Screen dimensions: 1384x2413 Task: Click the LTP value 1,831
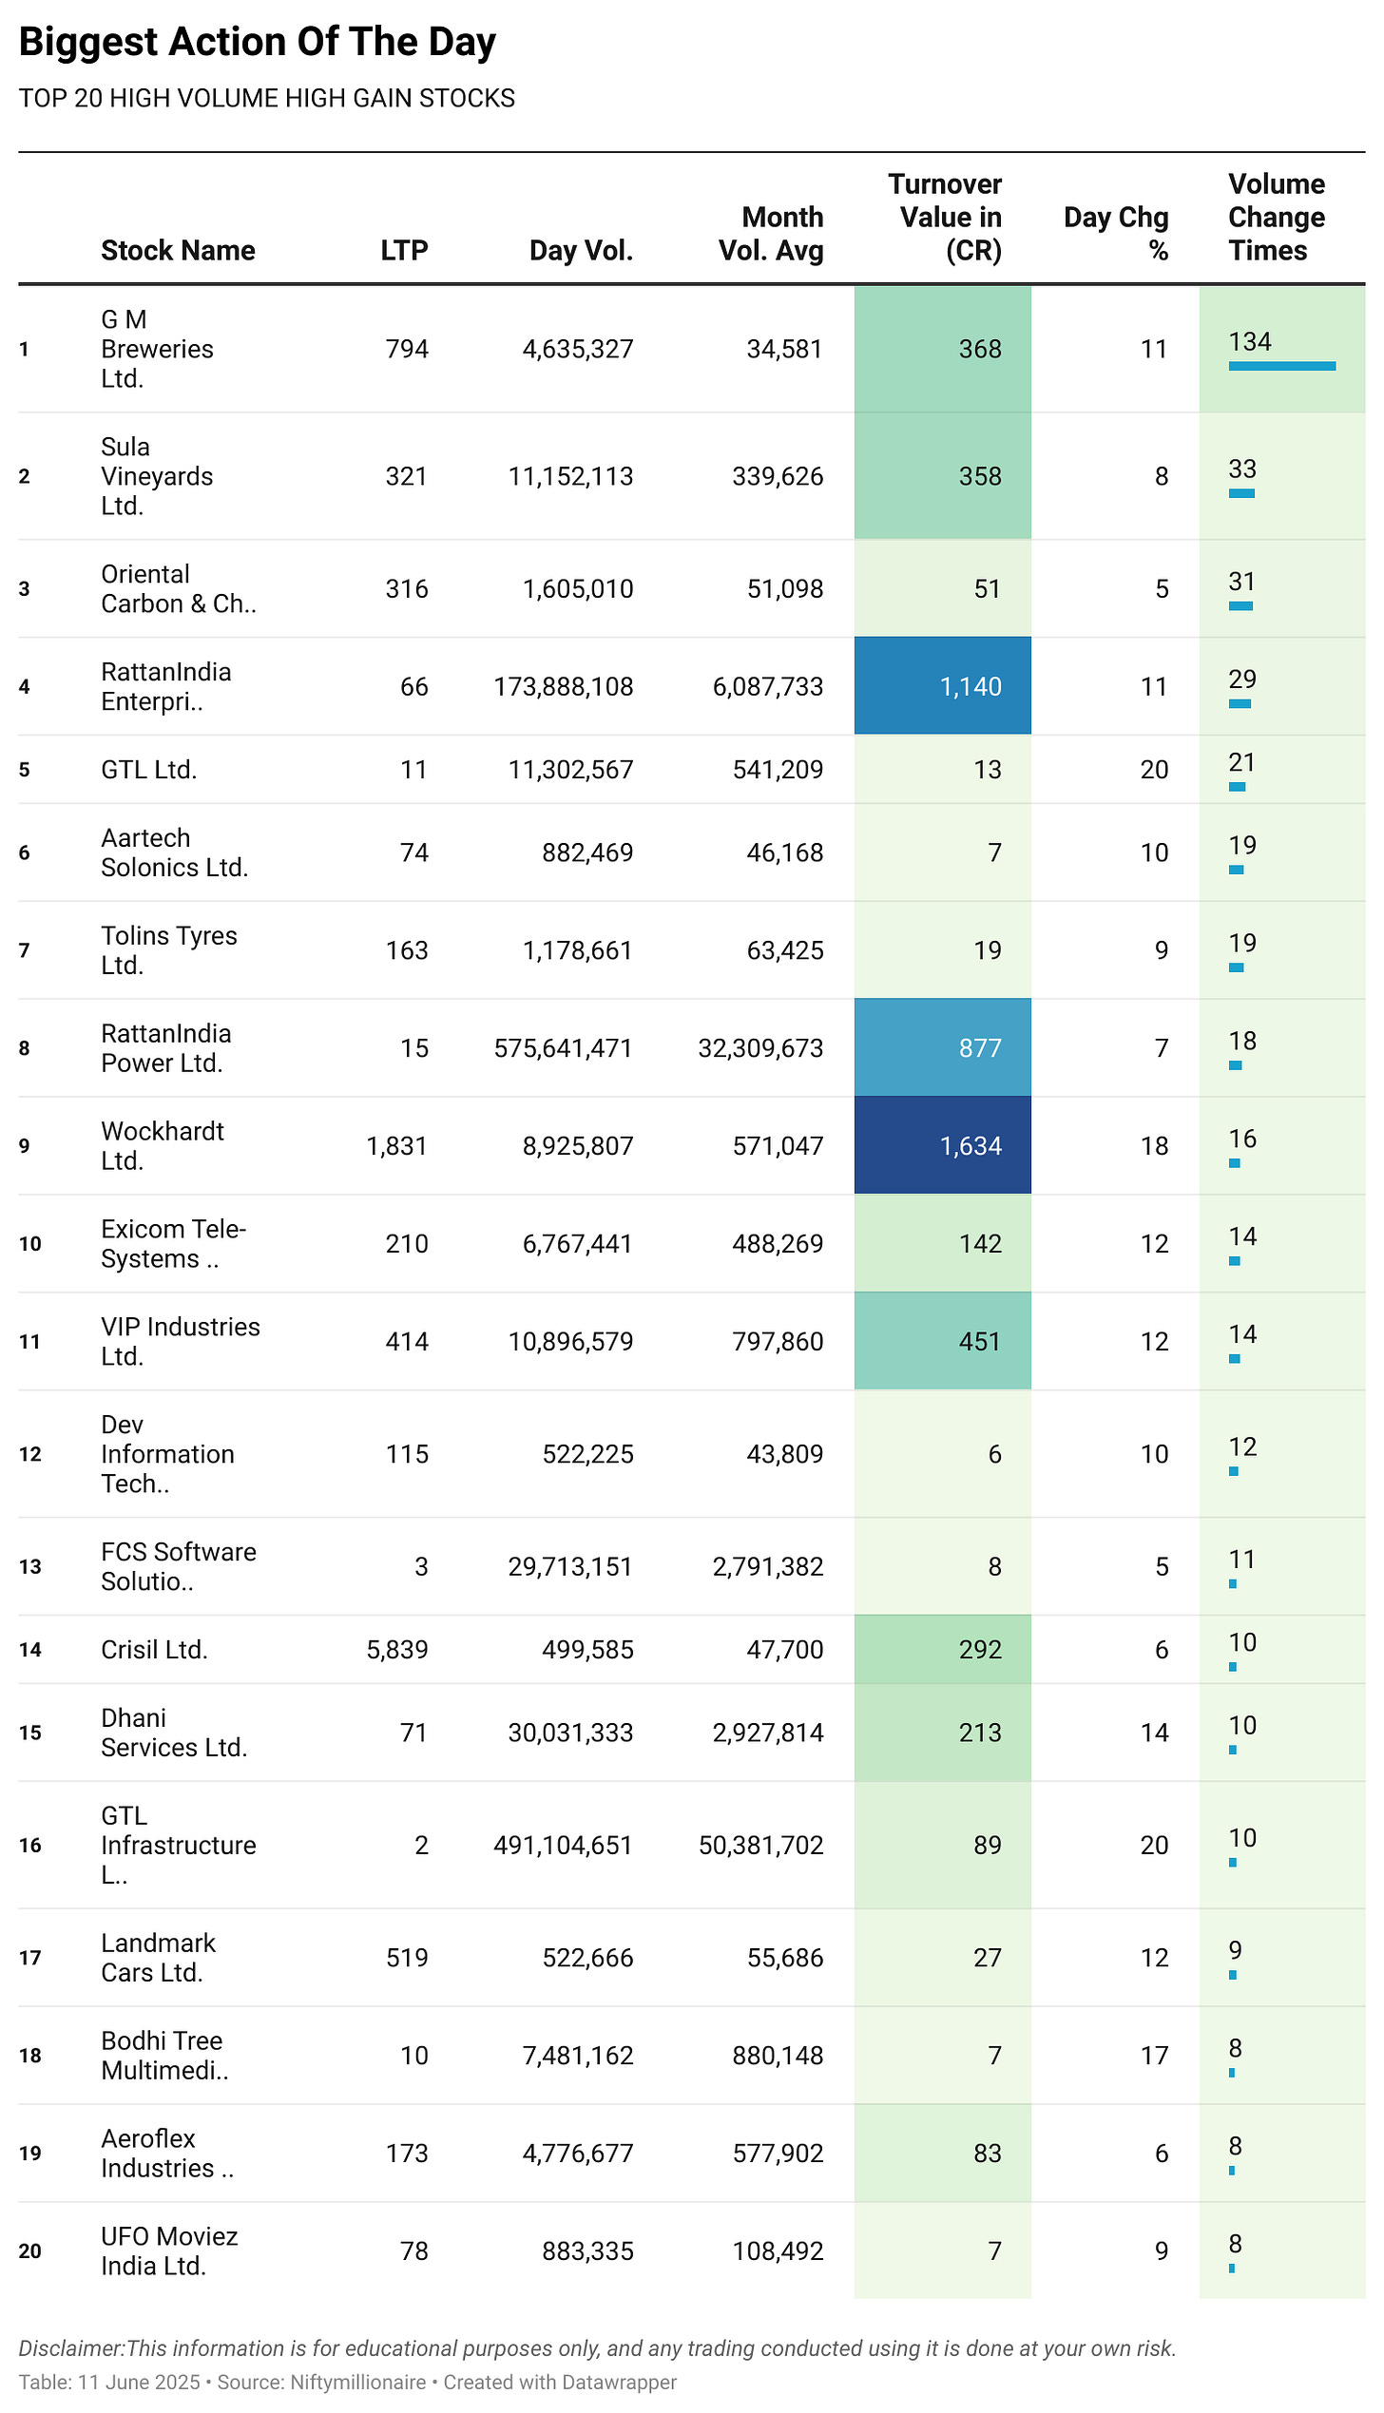click(x=397, y=1146)
